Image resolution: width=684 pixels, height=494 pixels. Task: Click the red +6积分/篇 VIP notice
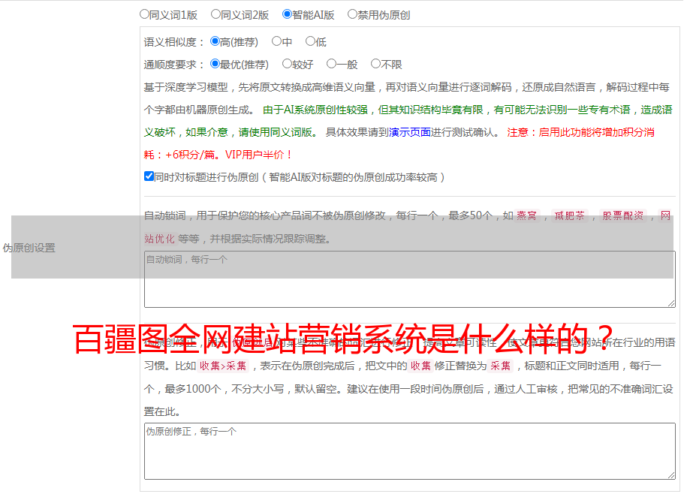pos(217,155)
